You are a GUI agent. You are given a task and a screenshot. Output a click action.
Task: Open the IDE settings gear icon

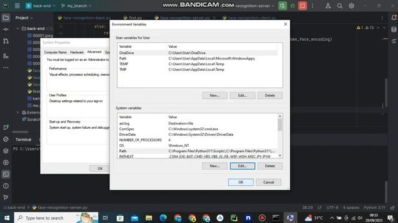click(x=351, y=6)
